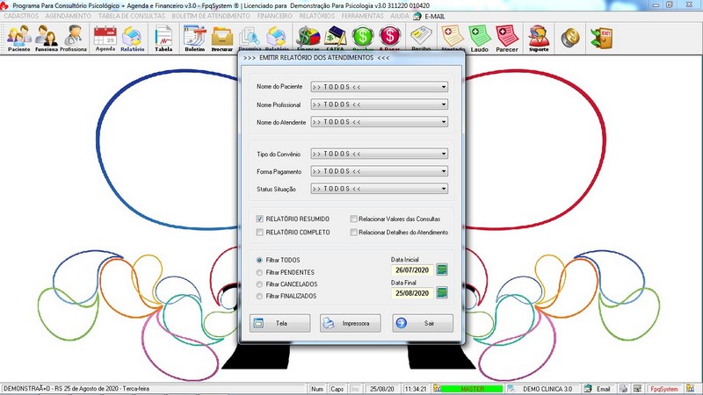This screenshot has height=395, width=703.
Task: Open the CADASTROS menu
Action: [x=21, y=16]
